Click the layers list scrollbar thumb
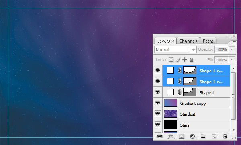 tap(233, 96)
